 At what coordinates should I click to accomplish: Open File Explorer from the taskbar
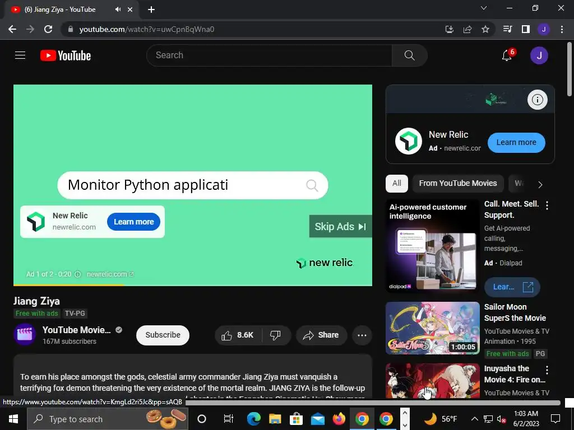(x=275, y=419)
